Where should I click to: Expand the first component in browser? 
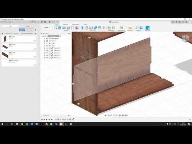tap(45, 48)
